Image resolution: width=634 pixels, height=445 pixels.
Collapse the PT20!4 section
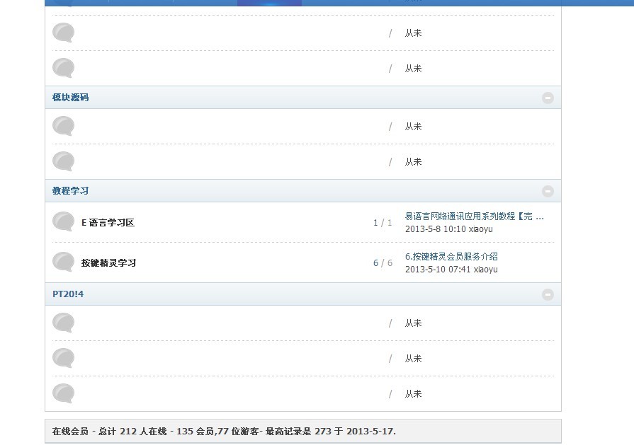click(x=548, y=295)
